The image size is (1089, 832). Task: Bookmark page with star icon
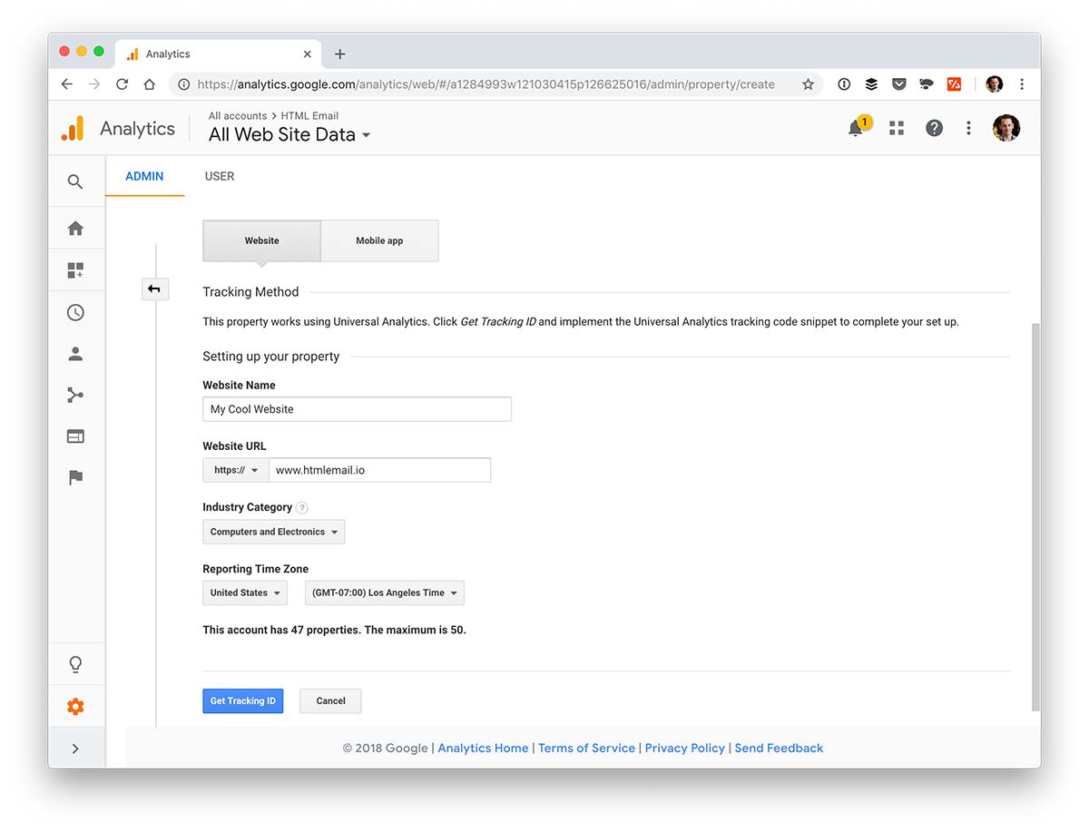[x=808, y=84]
